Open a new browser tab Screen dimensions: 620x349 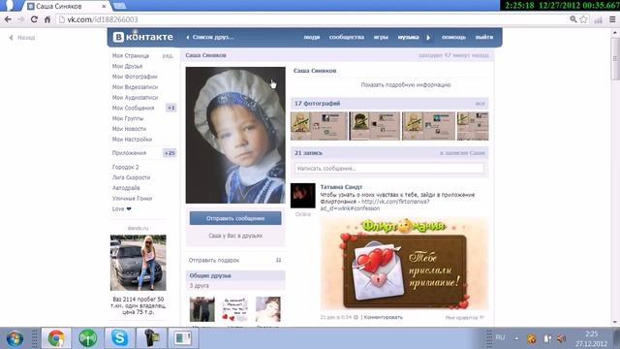[120, 6]
